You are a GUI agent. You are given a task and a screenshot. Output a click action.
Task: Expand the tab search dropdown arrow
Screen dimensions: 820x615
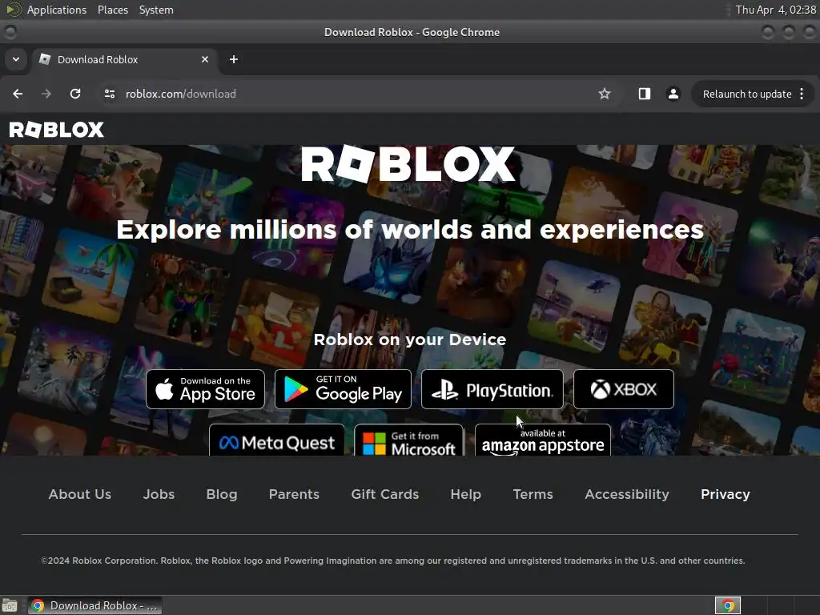pos(16,59)
